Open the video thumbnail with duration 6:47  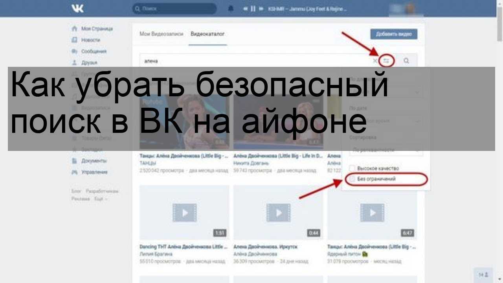(372, 213)
